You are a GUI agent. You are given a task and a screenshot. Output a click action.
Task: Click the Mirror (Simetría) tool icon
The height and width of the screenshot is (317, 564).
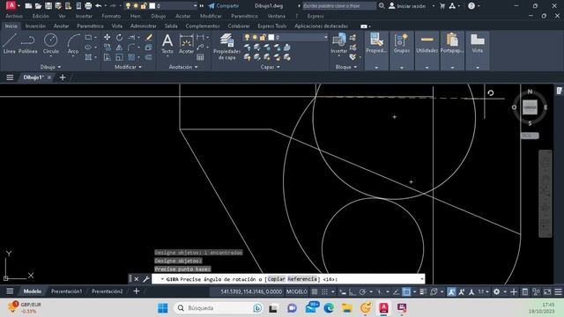coord(119,47)
